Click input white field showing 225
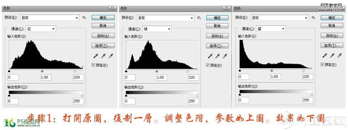The width and height of the screenshot is (348, 130). 308,77
